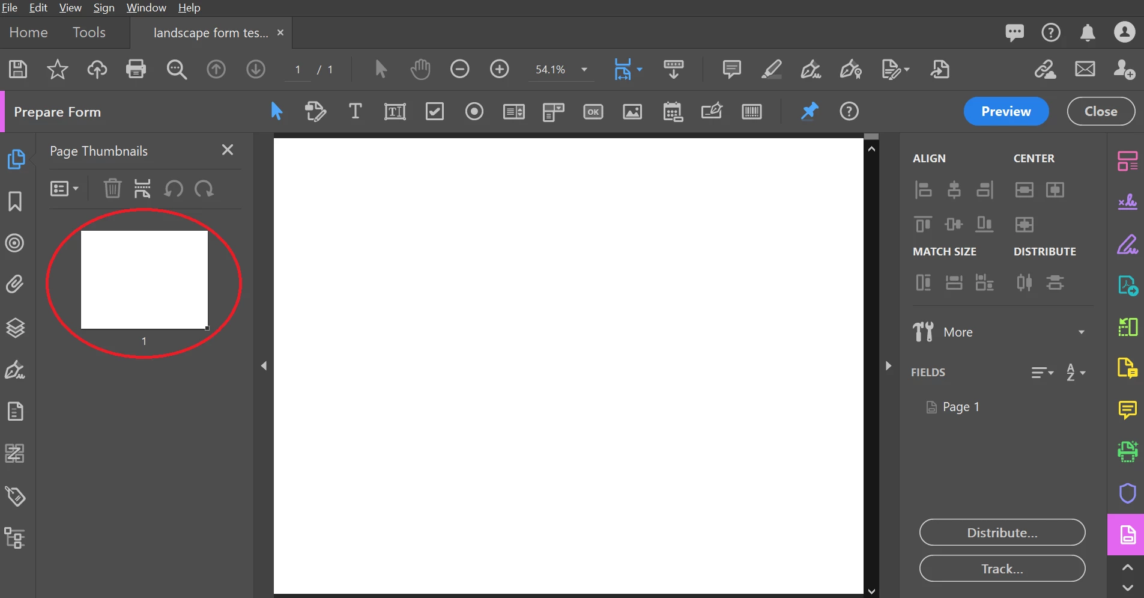Screen dimensions: 1144x598
Task: Click the scroll down arrow of the document scrollbar
Action: 871,591
